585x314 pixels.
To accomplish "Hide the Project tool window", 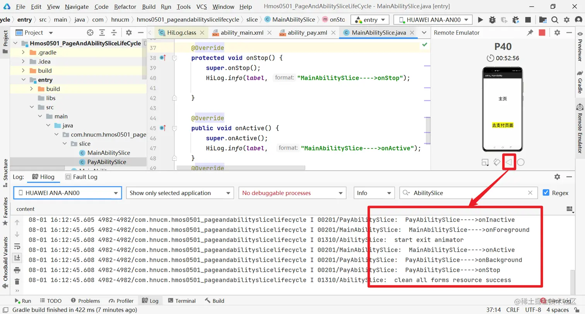I will click(140, 32).
